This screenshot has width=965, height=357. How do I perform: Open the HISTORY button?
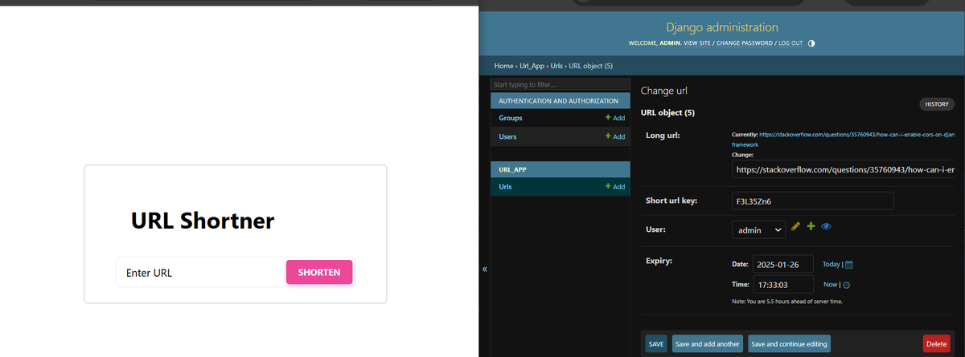pos(937,104)
